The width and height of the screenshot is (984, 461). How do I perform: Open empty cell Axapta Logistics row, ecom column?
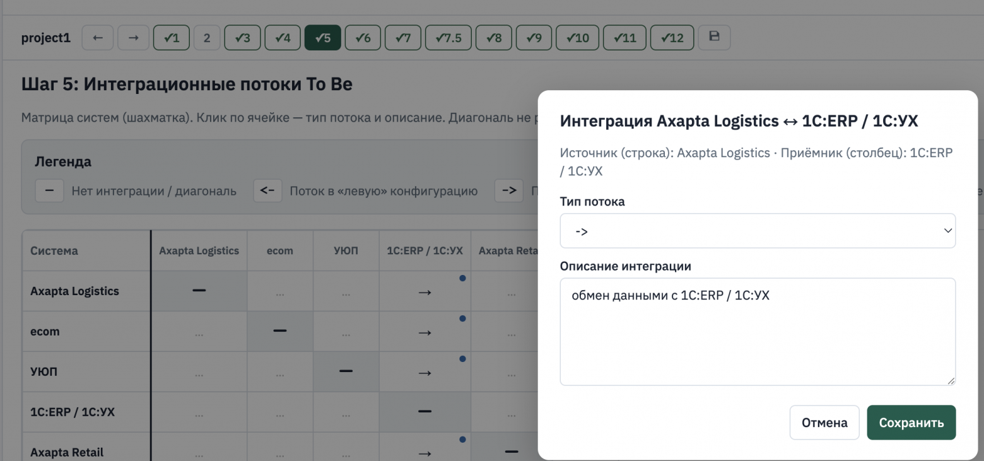pos(280,291)
